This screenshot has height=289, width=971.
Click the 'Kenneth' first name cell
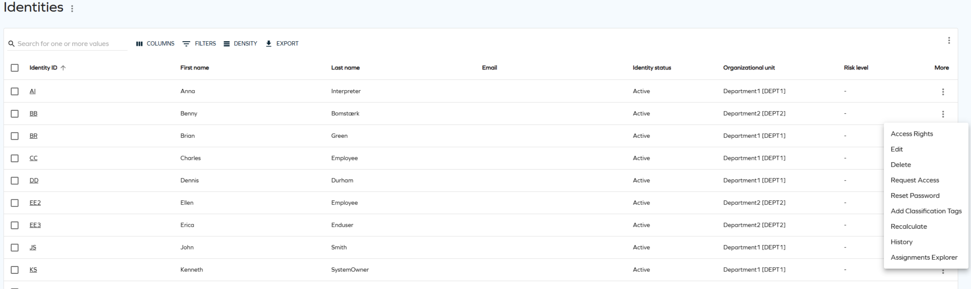[x=192, y=270]
